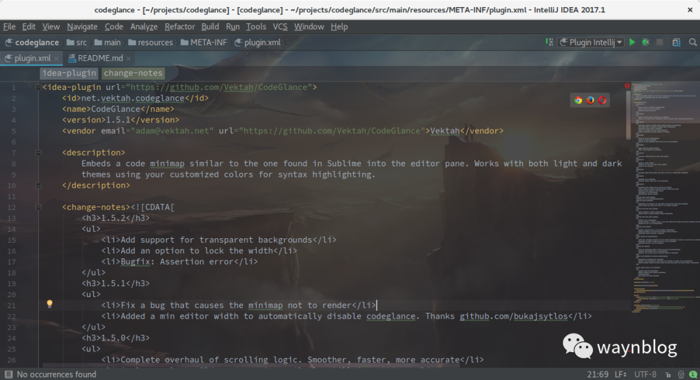The width and height of the screenshot is (700, 380).
Task: Open the Run menu
Action: point(233,27)
